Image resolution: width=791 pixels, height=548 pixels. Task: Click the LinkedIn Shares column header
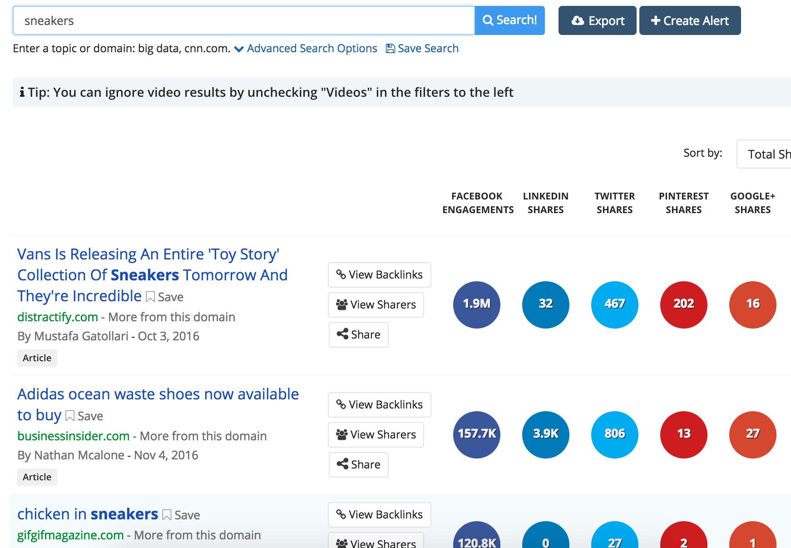(546, 203)
